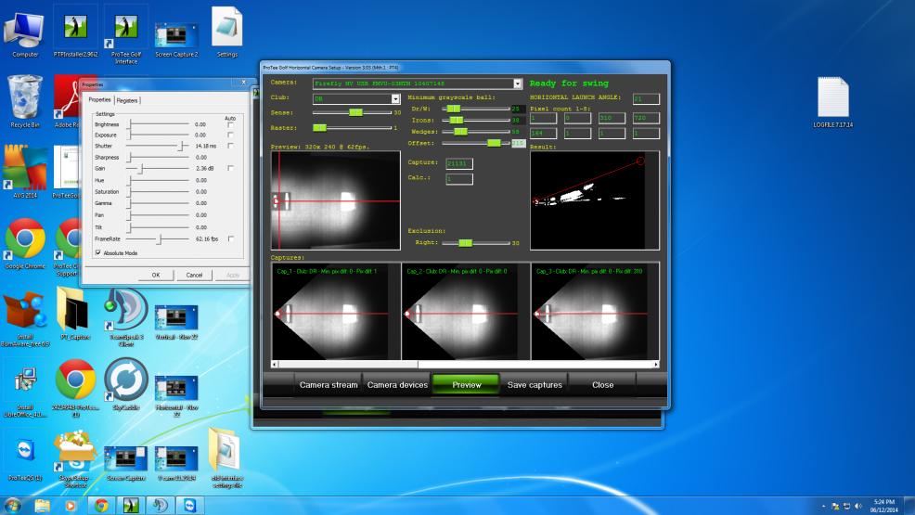Screen dimensions: 915x515
Task: Click the Windows Start button
Action: (12, 505)
